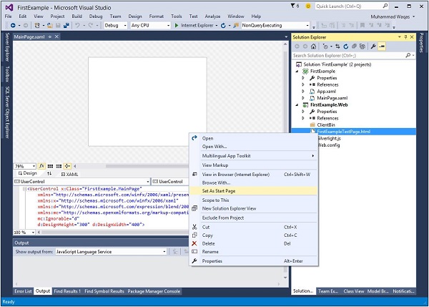Open the Debug configuration dropdown
429x307 pixels.
(114, 25)
